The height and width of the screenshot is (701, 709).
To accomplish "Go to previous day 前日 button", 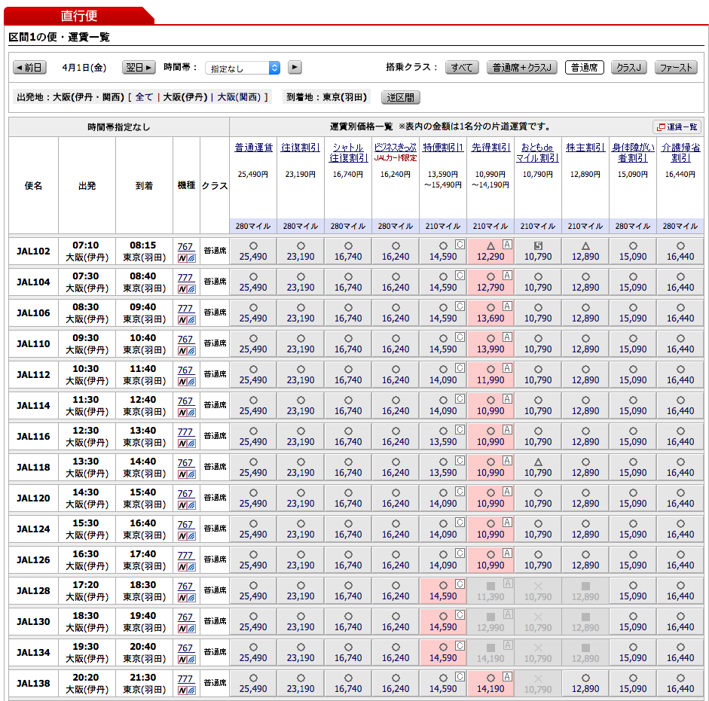I will click(x=30, y=68).
